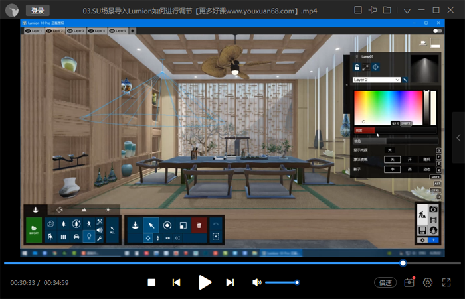This screenshot has width=465, height=299.
Task: Choose the transport vehicles car icon
Action: pos(76,237)
